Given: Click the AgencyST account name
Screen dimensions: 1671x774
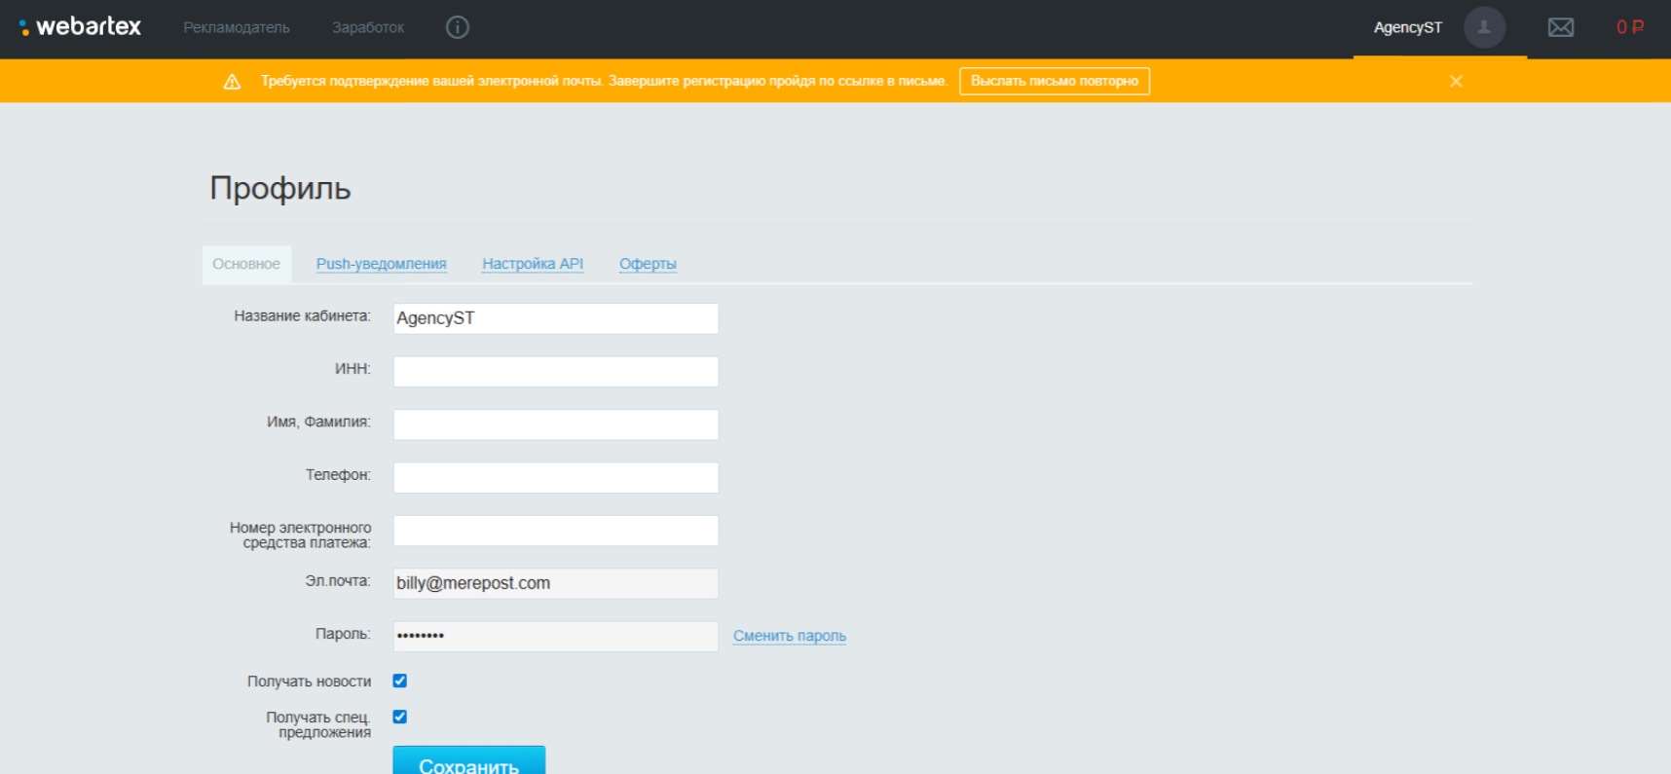Looking at the screenshot, I should click(x=1407, y=27).
